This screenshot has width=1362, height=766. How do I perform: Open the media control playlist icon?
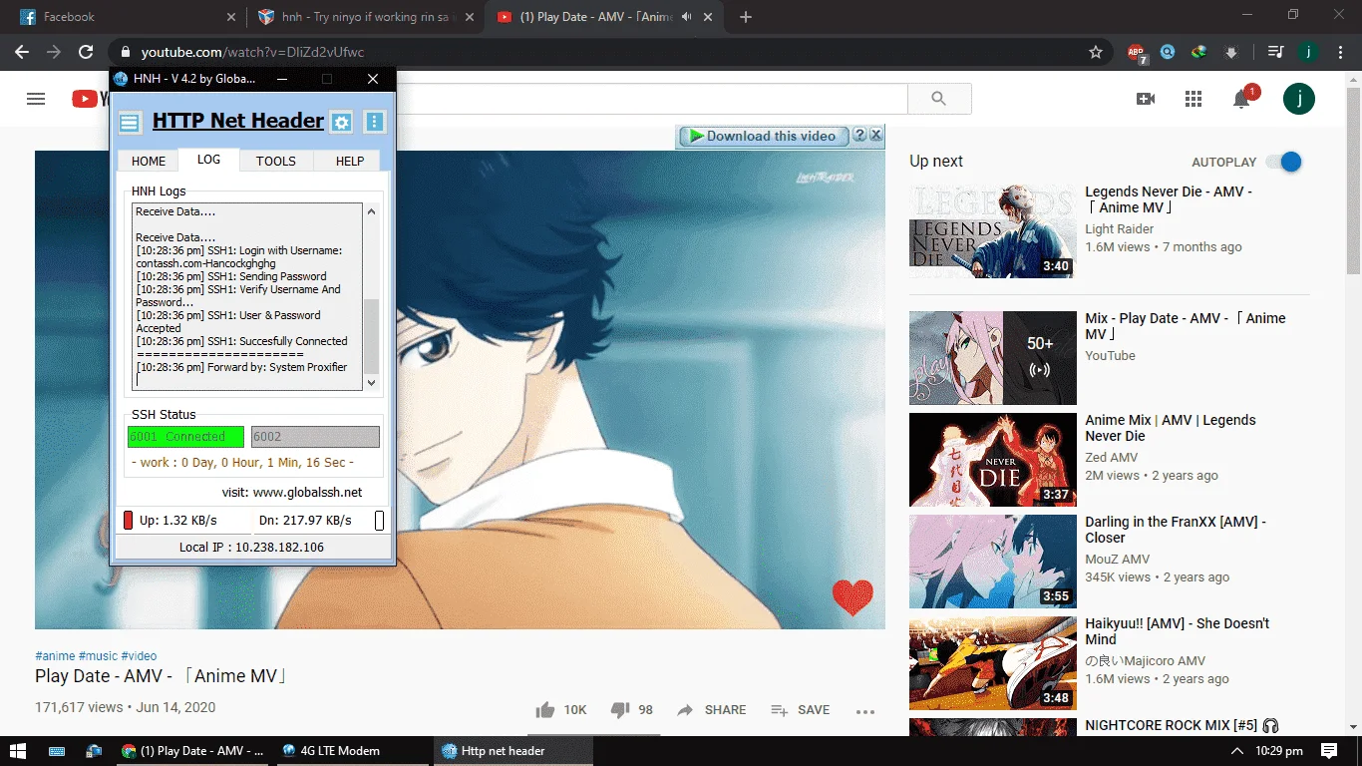click(x=1275, y=52)
